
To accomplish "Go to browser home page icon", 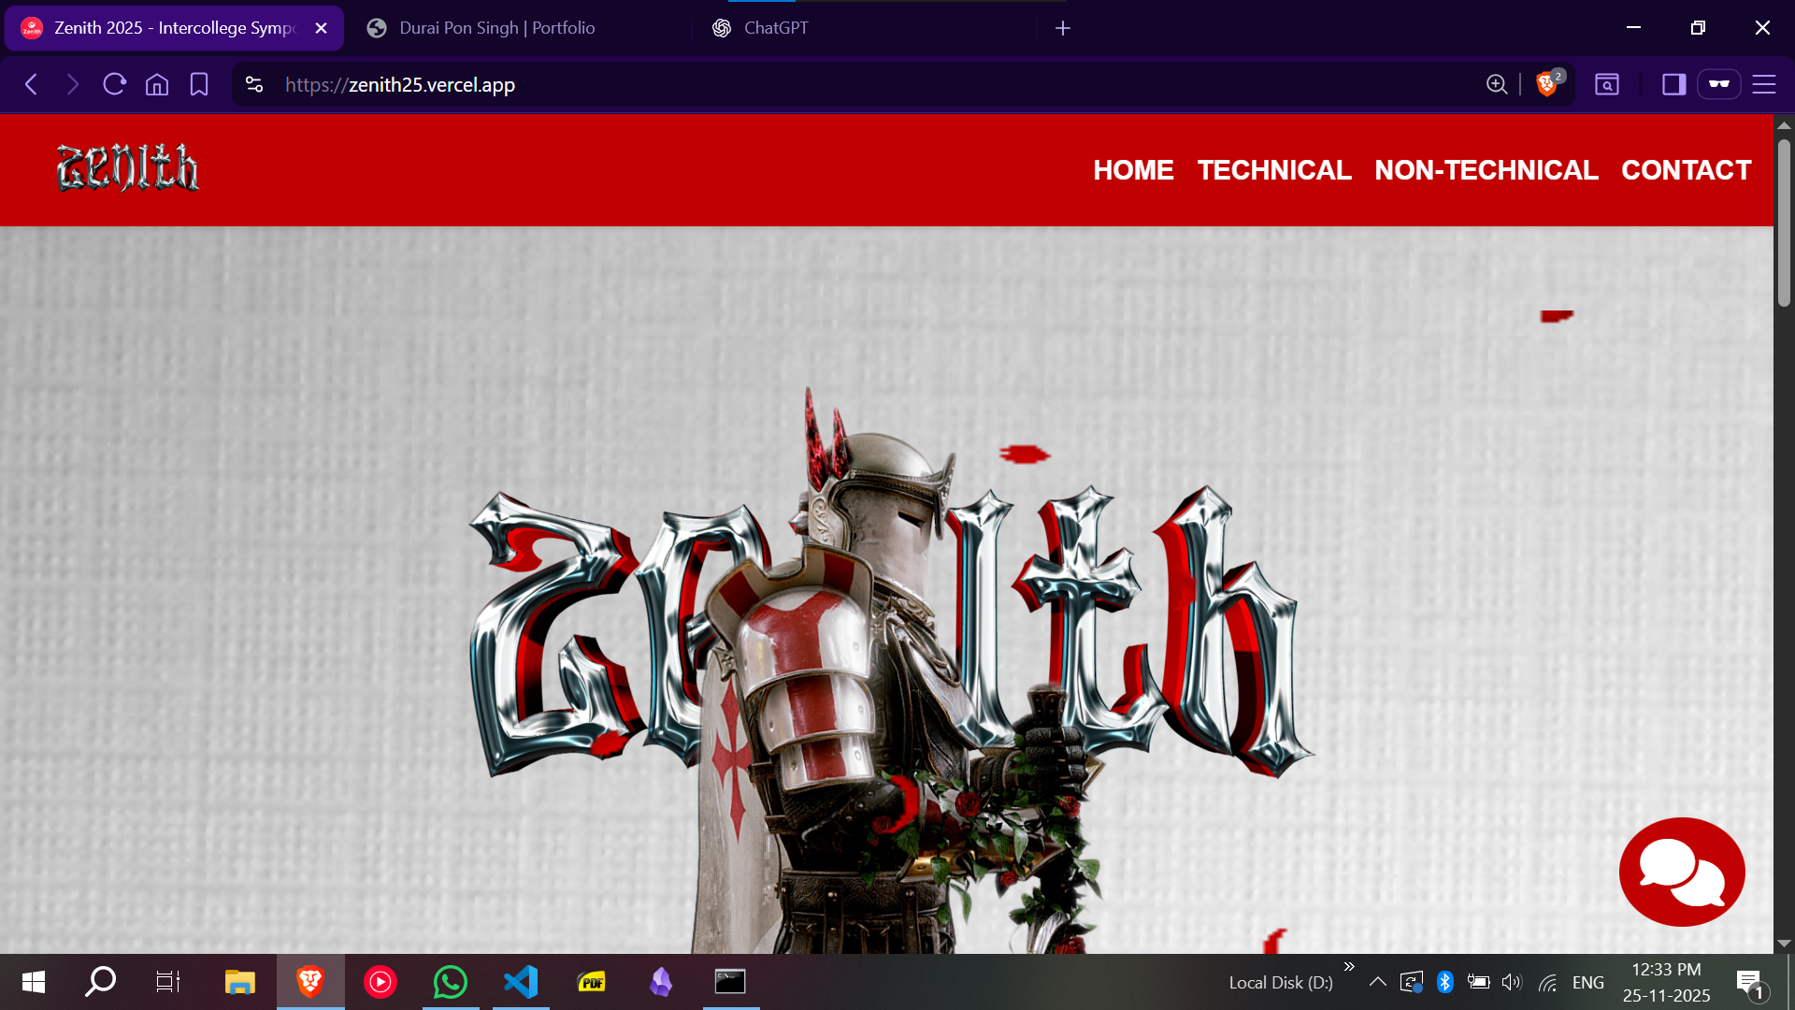I will pos(157,84).
